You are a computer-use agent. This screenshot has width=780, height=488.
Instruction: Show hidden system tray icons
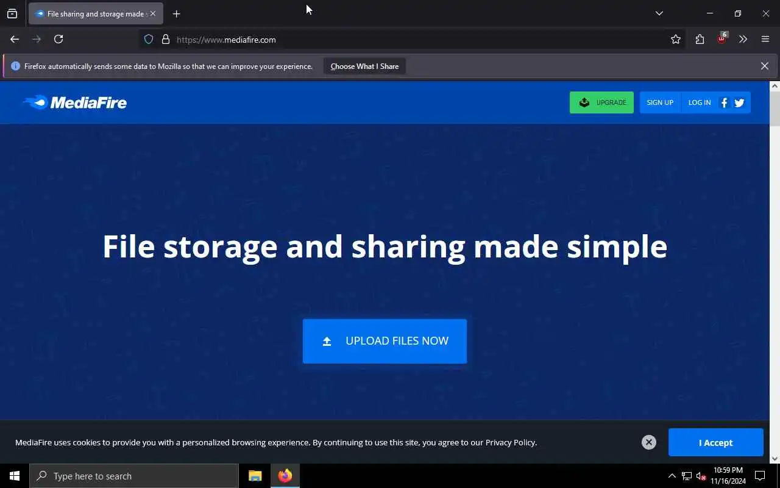pyautogui.click(x=672, y=476)
